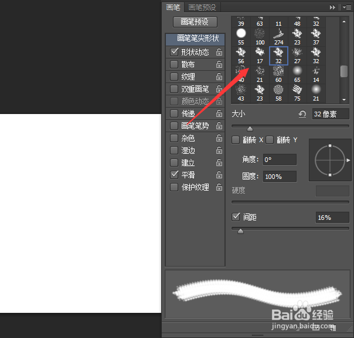Image resolution: width=354 pixels, height=338 pixels.
Task: Collapse the panel with the double-arrow icon
Action: pos(332,7)
